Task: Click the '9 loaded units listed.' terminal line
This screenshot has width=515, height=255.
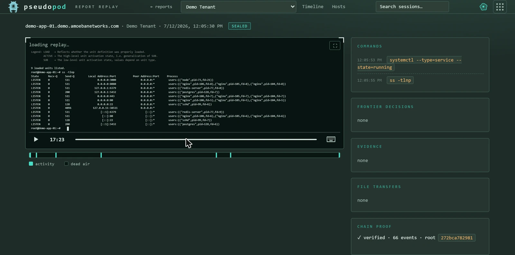Action: click(x=48, y=68)
